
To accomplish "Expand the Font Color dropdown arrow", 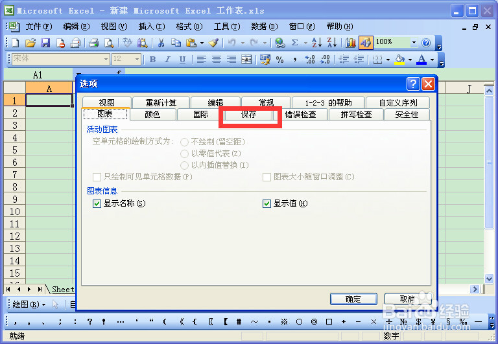I will coord(432,60).
